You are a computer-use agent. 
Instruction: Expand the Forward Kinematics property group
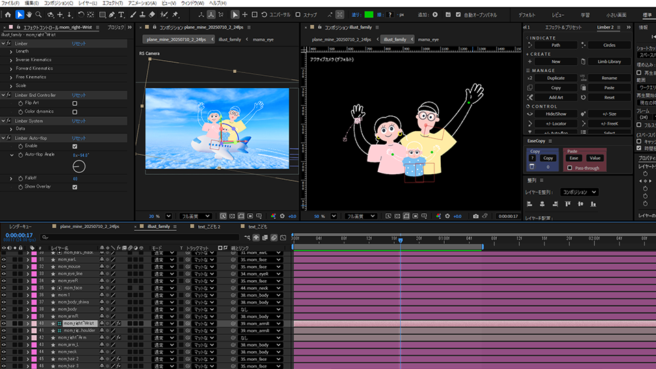tap(12, 68)
